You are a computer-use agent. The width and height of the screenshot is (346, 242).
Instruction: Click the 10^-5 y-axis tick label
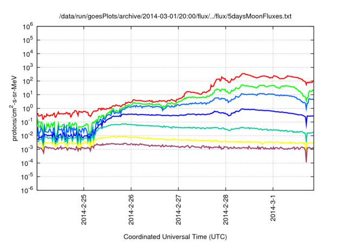coord(28,177)
